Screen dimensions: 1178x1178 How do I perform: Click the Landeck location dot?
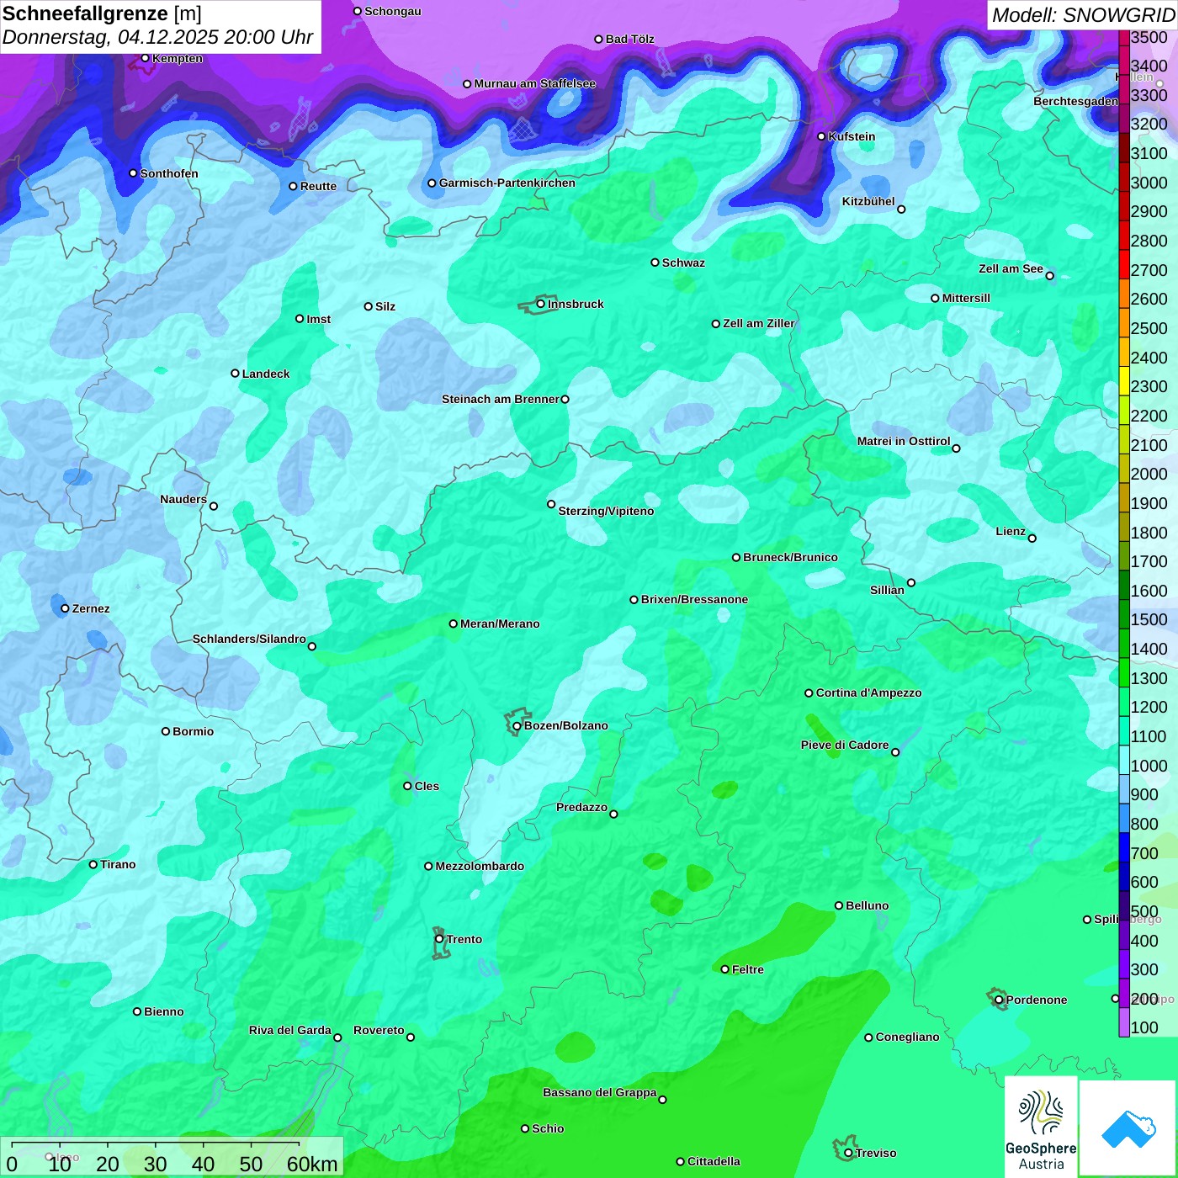(235, 374)
